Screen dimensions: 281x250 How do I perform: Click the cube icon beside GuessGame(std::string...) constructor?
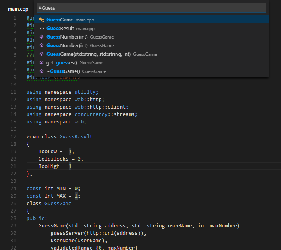click(x=41, y=54)
